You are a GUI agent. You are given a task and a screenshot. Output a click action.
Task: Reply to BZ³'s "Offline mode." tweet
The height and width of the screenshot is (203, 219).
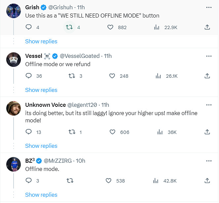[29, 181]
